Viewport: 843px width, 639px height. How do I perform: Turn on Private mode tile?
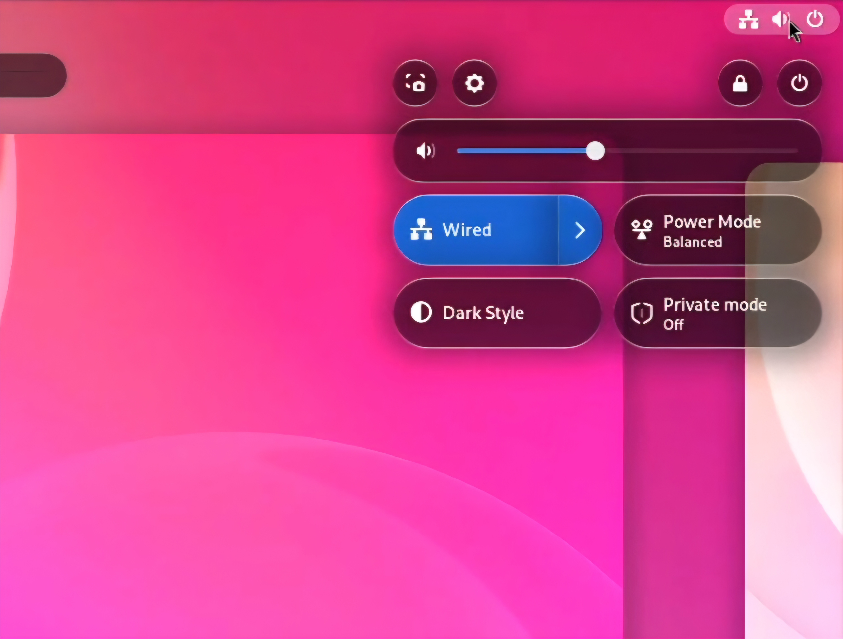click(x=718, y=313)
